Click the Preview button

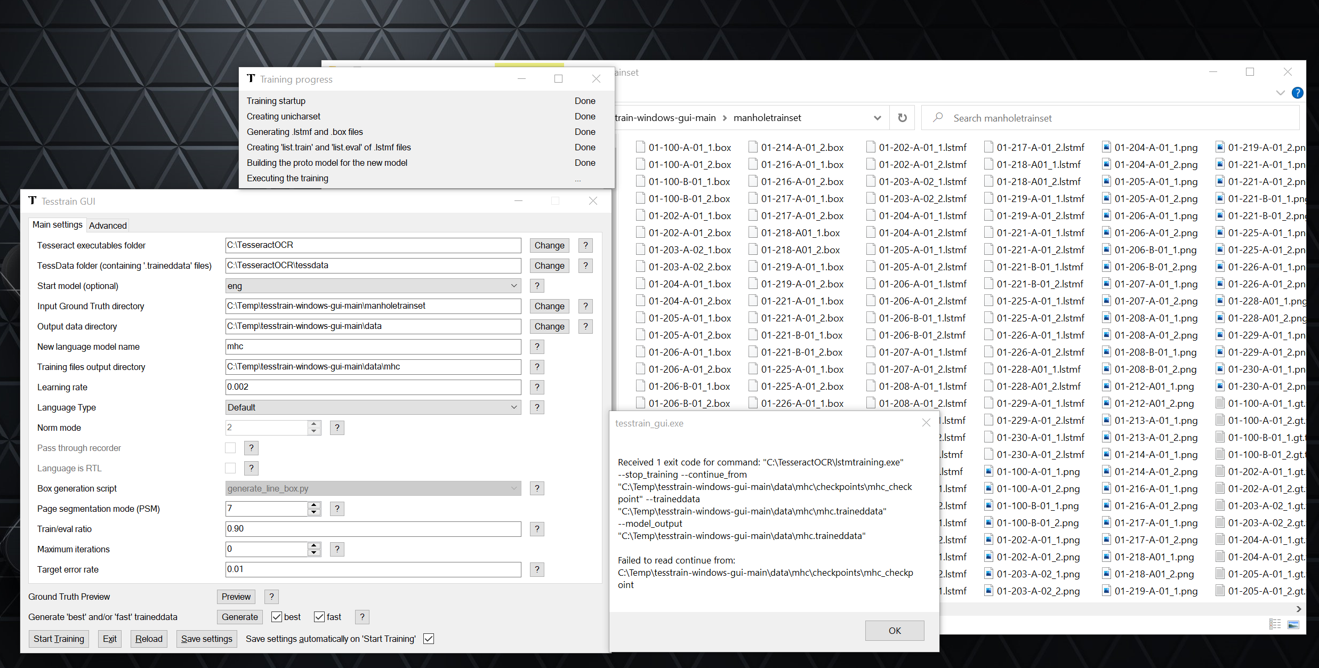point(236,597)
